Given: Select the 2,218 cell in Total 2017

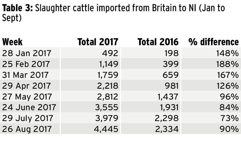Looking at the screenshot, I should (106, 86).
